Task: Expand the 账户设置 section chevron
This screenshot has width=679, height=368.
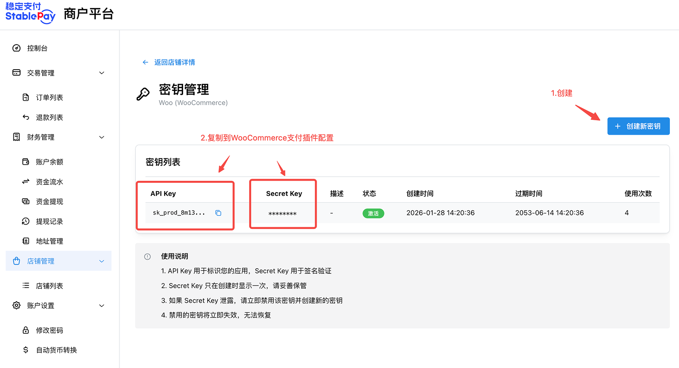Action: tap(101, 305)
